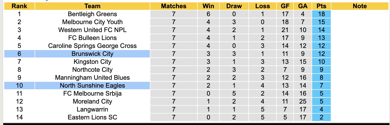Click the Matches column header
The width and height of the screenshot is (390, 125).
click(x=174, y=6)
